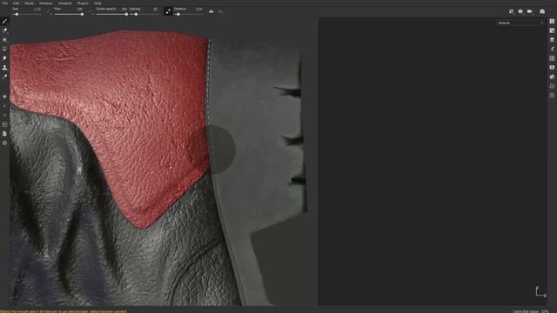Select the Clone stamp tool
Screen dimensions: 557x313
(x=4, y=68)
